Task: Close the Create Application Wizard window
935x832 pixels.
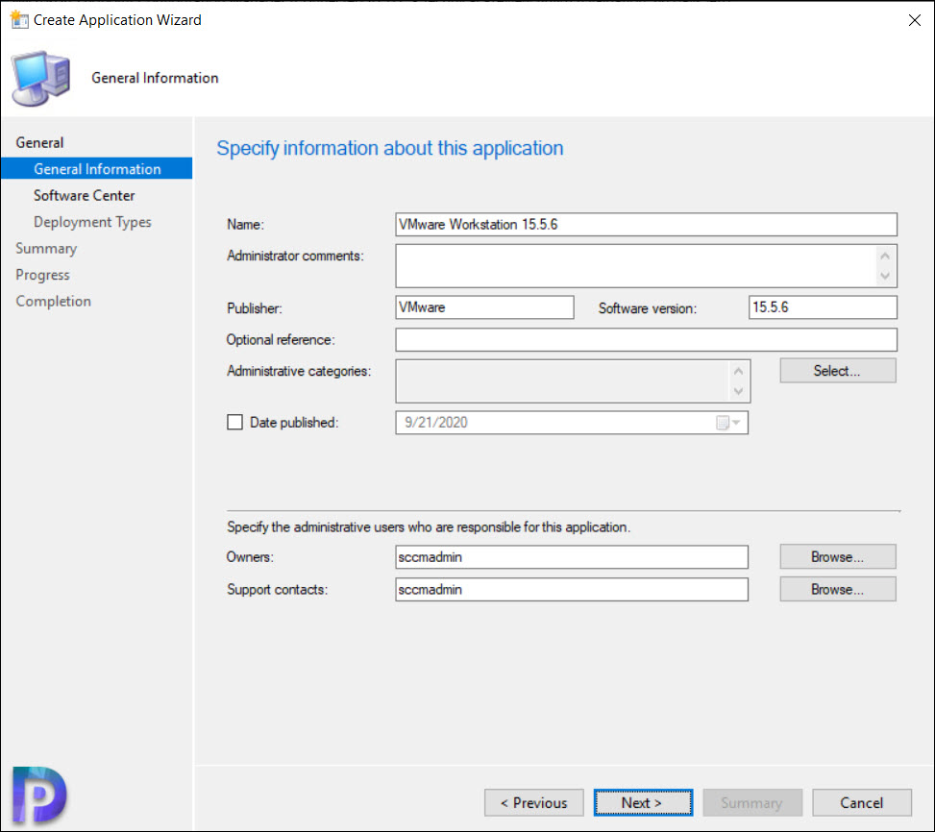Action: tap(914, 20)
